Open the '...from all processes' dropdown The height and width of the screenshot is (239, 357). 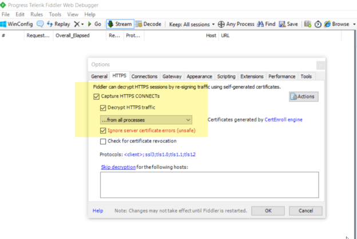tap(146, 120)
